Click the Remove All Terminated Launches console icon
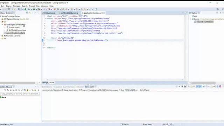The height and width of the screenshot is (126, 224). (185, 86)
